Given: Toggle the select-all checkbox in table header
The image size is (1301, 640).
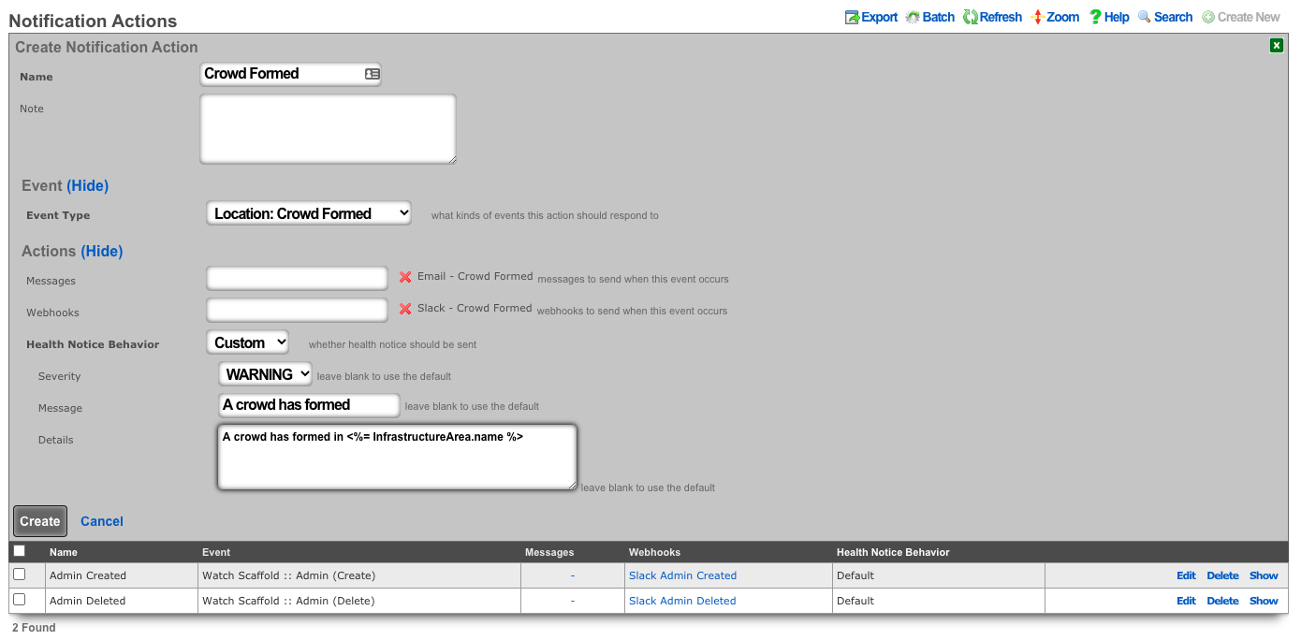Looking at the screenshot, I should pos(20,551).
